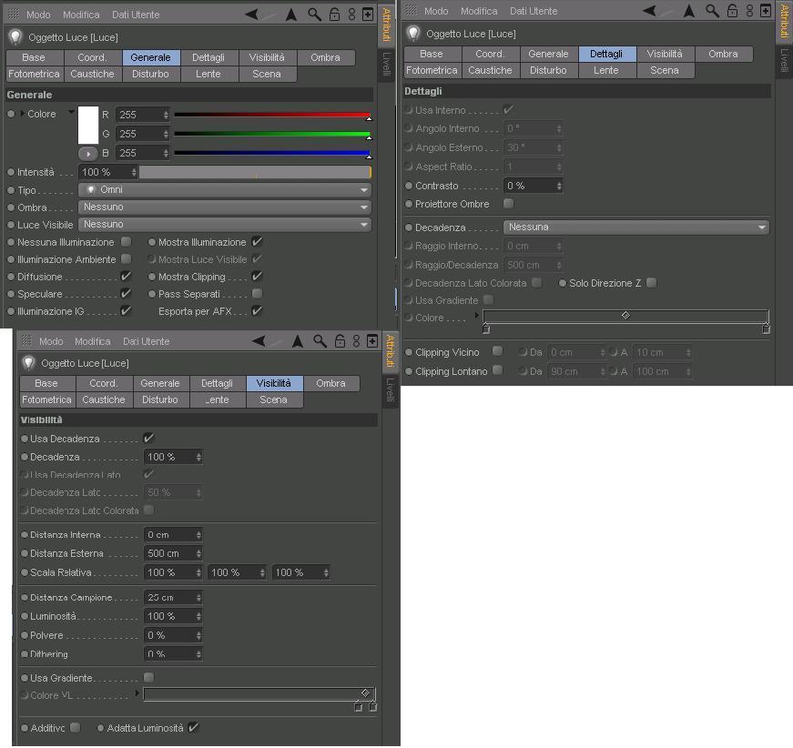Click light bulb icon in Dettagli panel header
The image size is (793, 748).
tap(413, 34)
